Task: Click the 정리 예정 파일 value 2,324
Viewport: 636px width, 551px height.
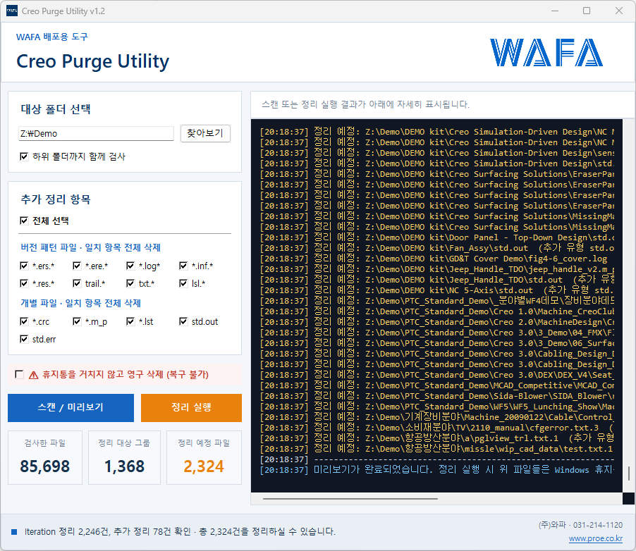Action: coord(204,466)
